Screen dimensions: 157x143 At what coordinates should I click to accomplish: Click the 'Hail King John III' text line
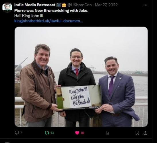click(29, 16)
